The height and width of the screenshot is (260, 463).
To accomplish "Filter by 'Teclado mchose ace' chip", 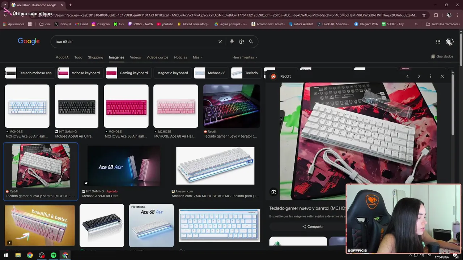I will pos(30,73).
